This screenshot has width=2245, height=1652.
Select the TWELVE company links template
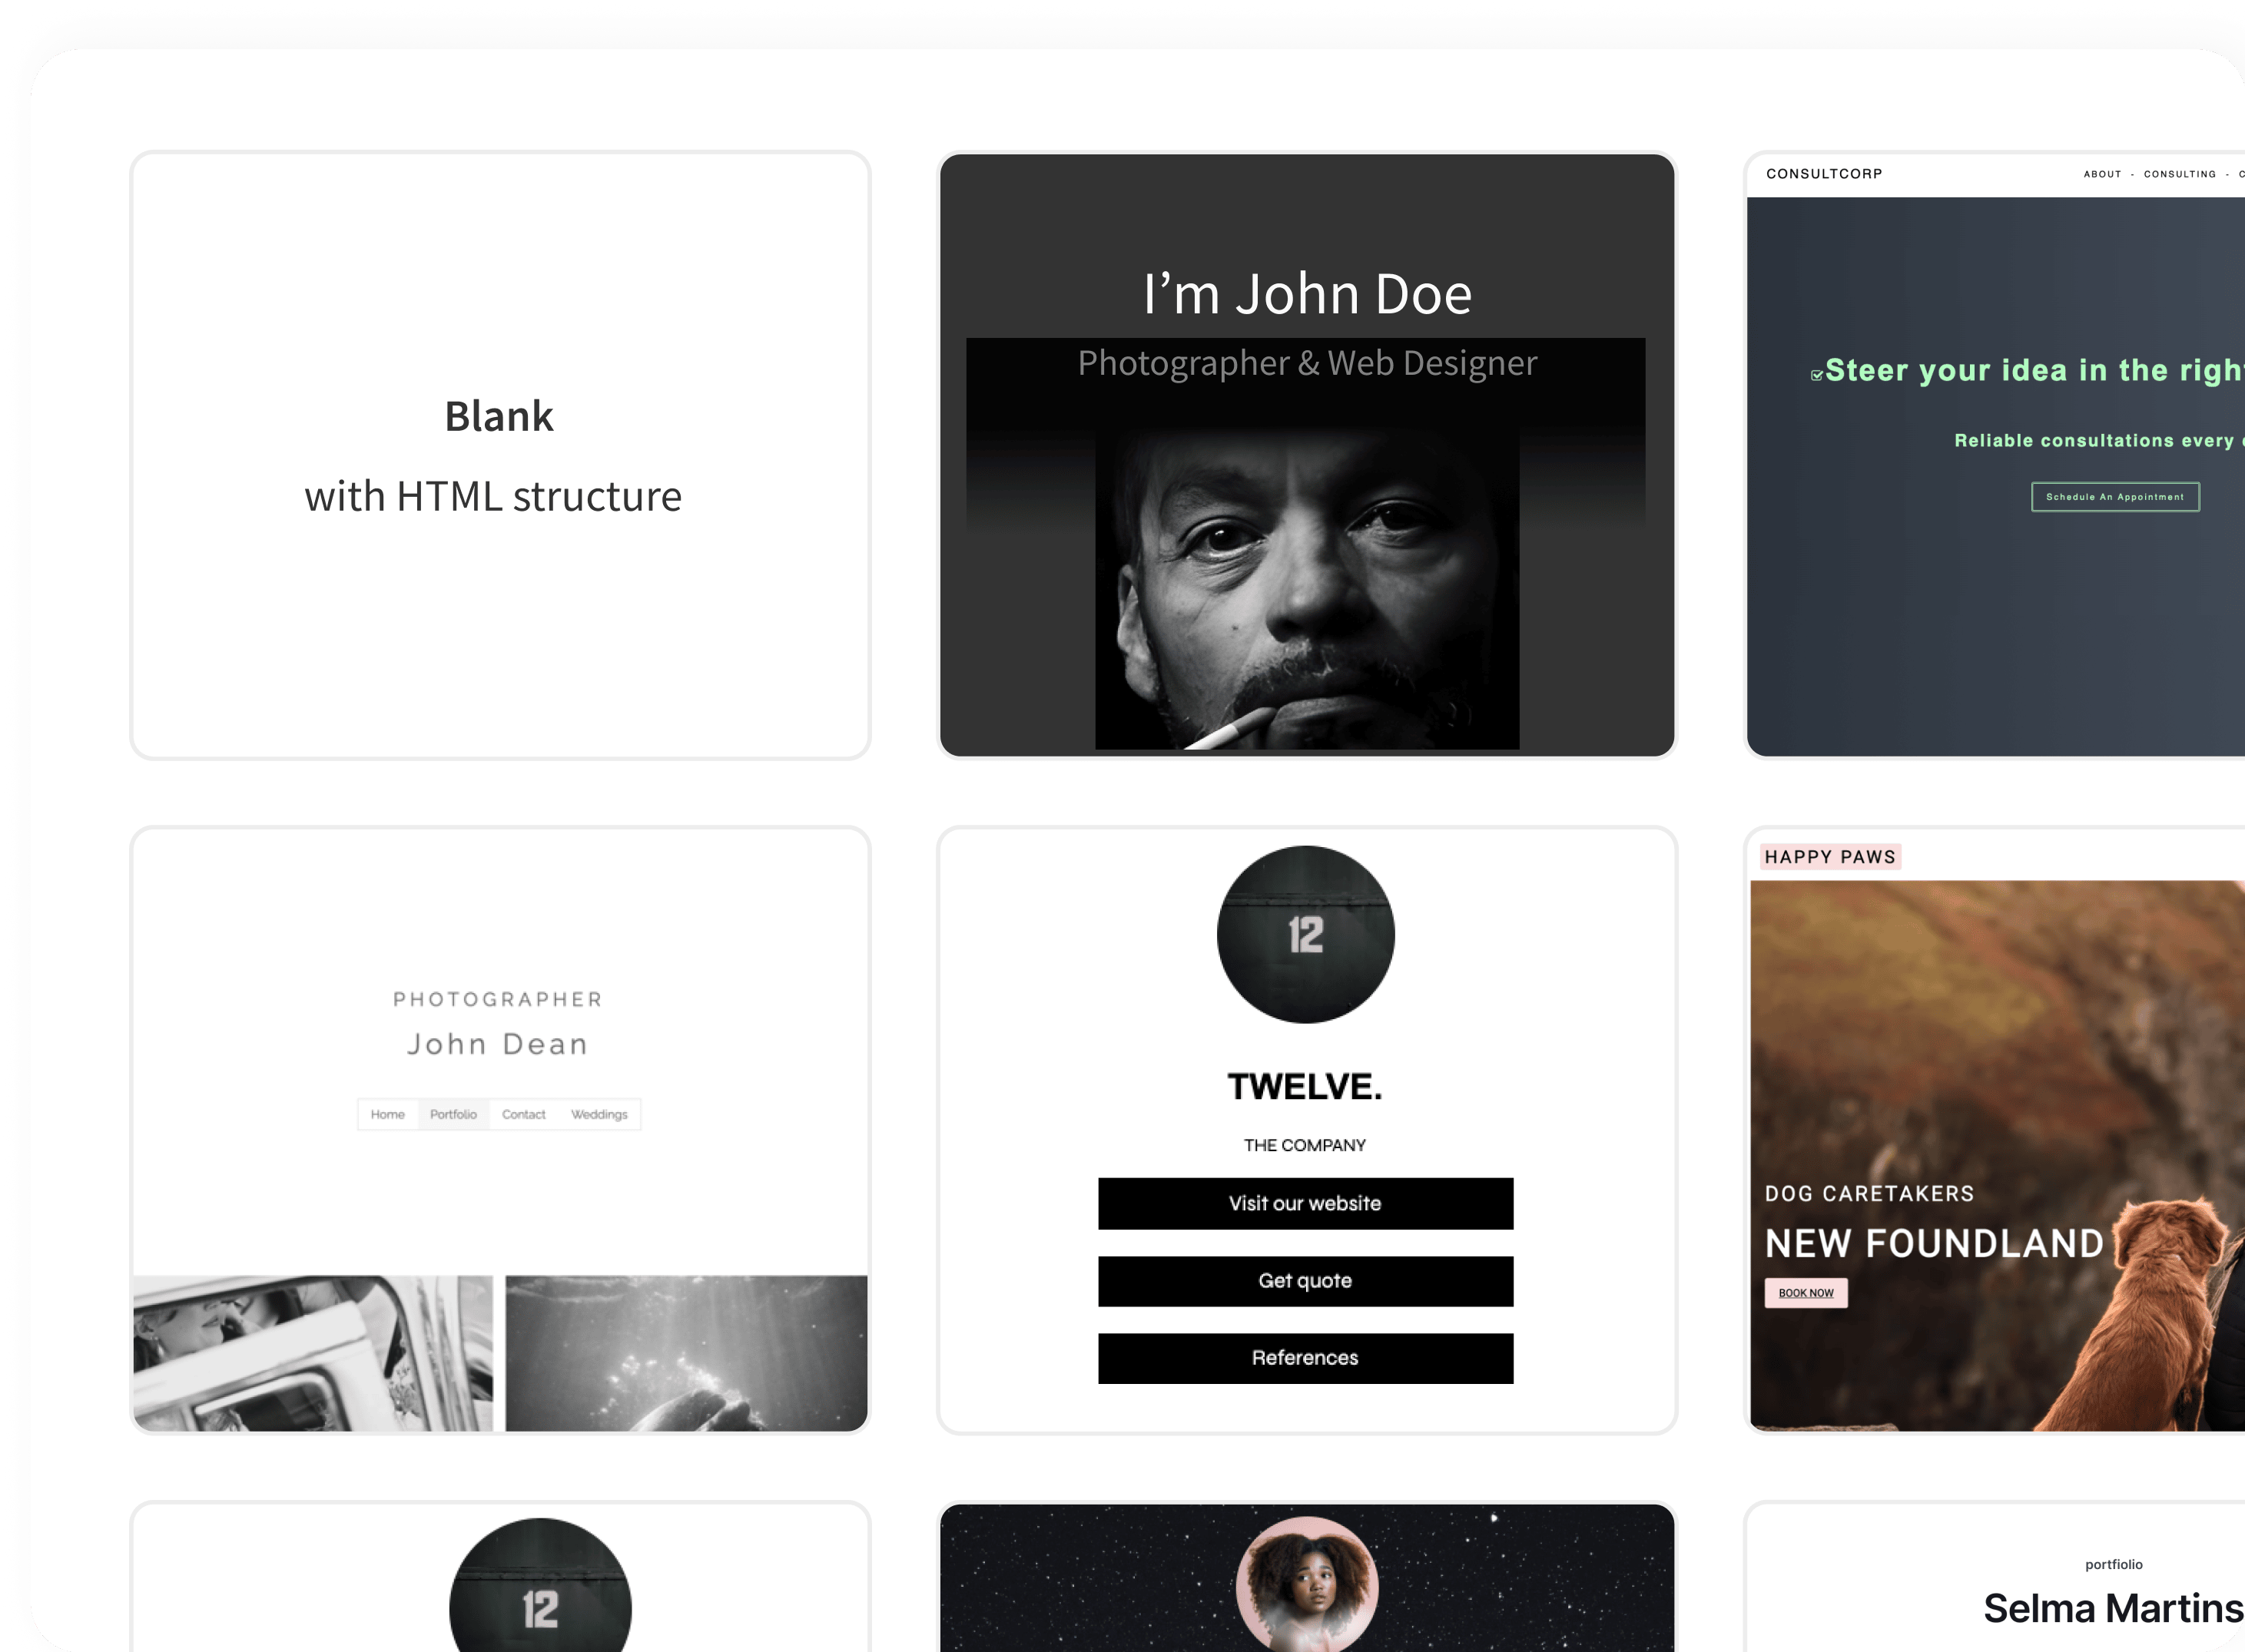(x=1305, y=1087)
